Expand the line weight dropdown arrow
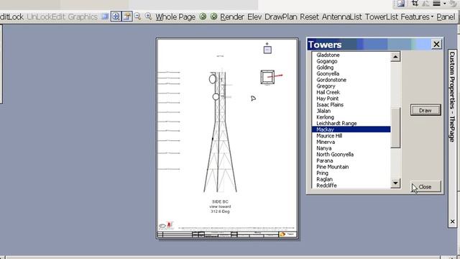 [x=444, y=3]
